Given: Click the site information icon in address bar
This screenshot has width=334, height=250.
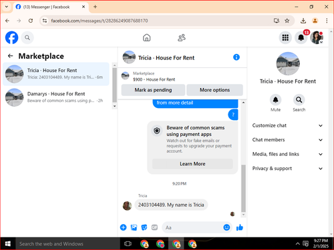Looking at the screenshot, I should pos(45,21).
